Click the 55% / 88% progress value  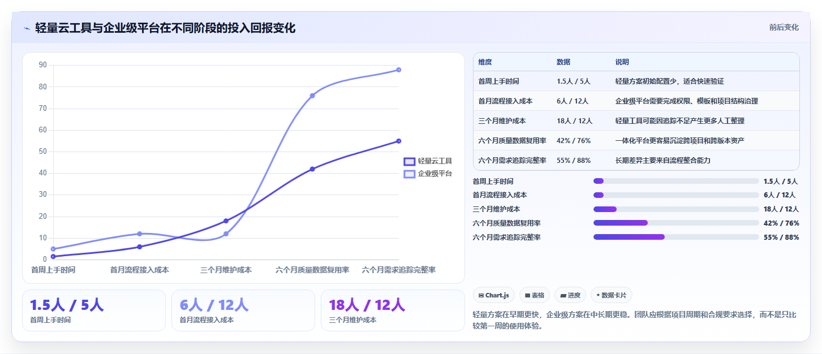point(781,237)
